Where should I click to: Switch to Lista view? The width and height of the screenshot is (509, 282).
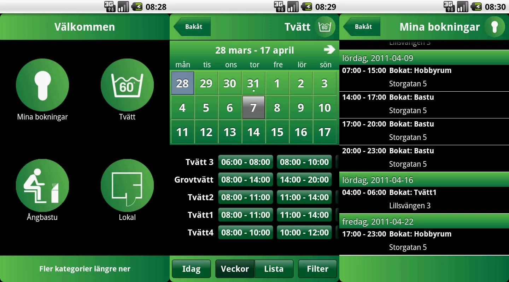pos(274,269)
